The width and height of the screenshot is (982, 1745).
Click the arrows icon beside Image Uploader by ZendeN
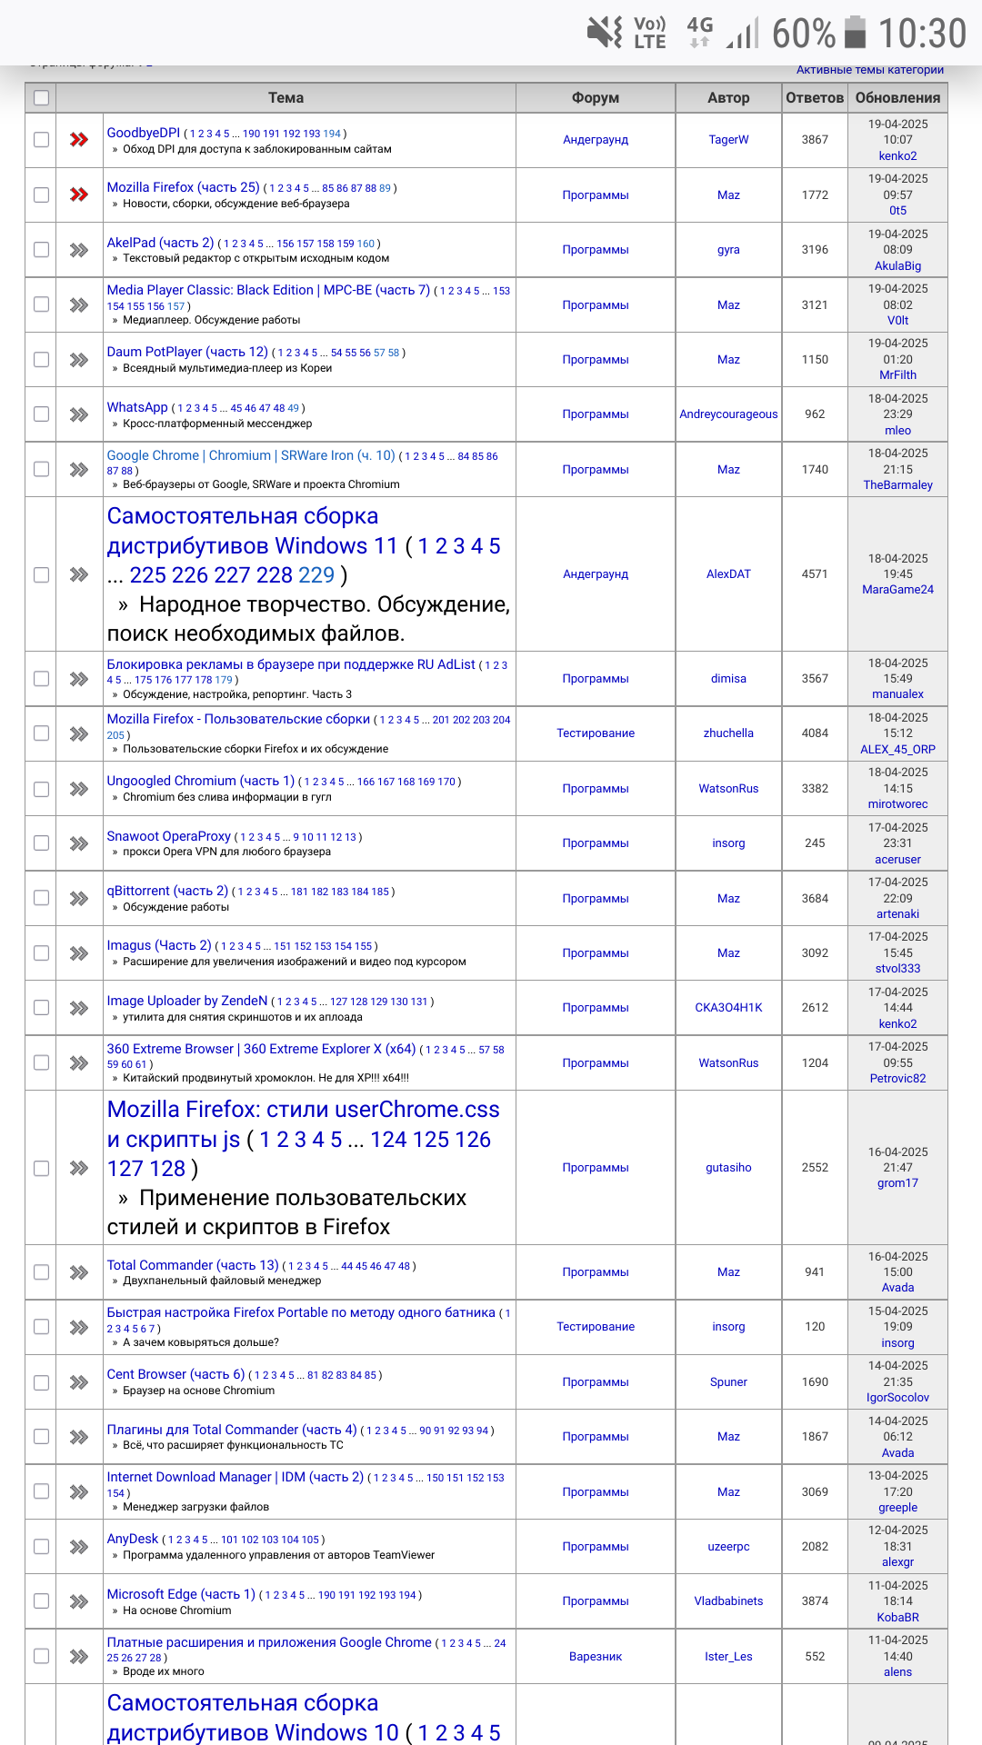point(79,1008)
